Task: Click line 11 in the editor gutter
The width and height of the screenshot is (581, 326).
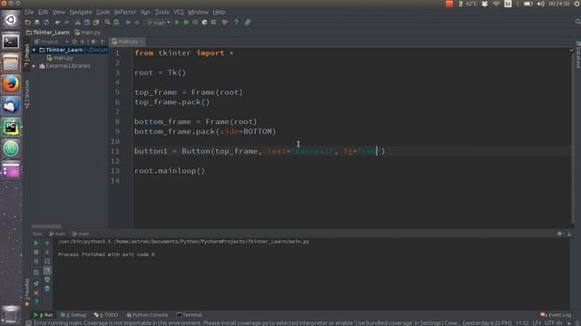Action: [115, 151]
